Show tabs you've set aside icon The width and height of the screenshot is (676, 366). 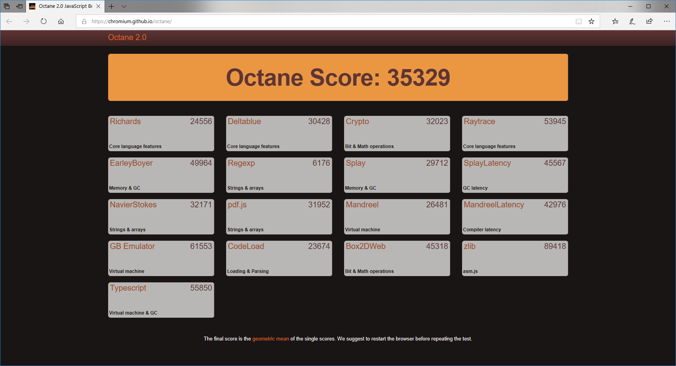pyautogui.click(x=7, y=6)
